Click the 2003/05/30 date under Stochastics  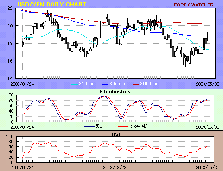[208, 127]
